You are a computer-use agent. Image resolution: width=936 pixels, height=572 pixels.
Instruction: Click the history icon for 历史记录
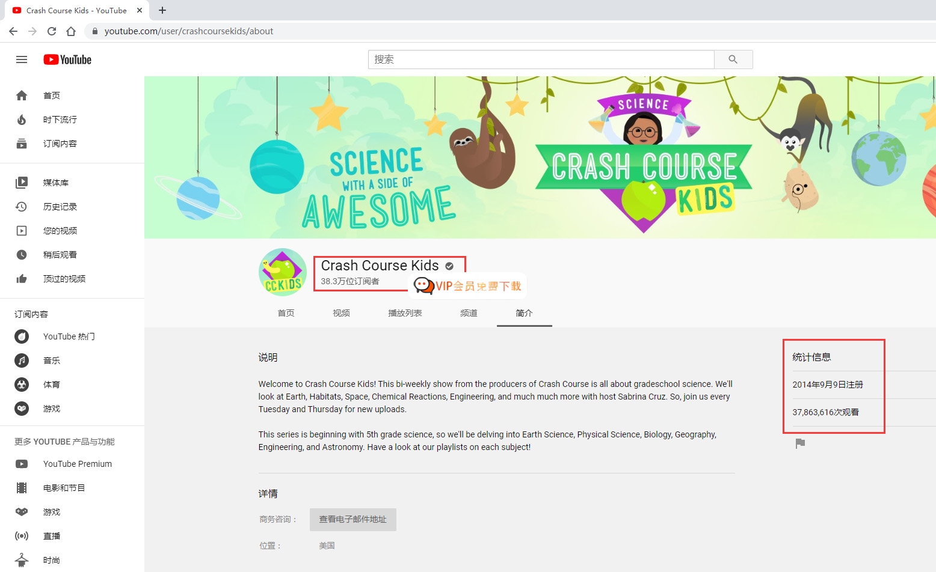22,207
